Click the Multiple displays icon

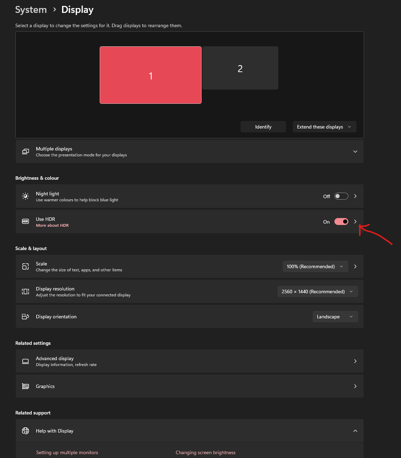[x=25, y=152]
